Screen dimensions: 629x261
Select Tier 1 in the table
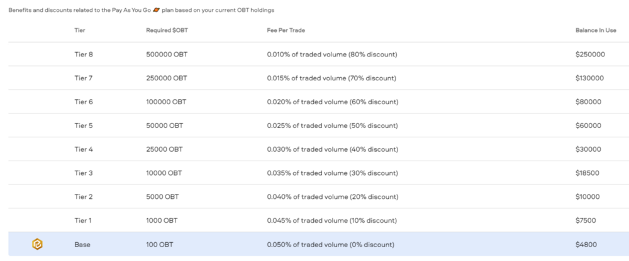83,221
